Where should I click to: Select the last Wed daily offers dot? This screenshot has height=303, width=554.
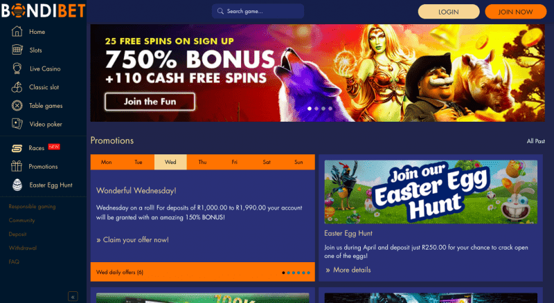[308, 273]
